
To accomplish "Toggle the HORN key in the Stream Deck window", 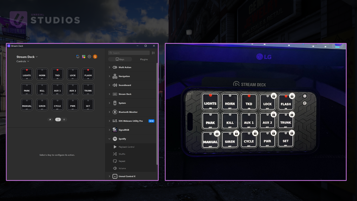I will pyautogui.click(x=42, y=74).
